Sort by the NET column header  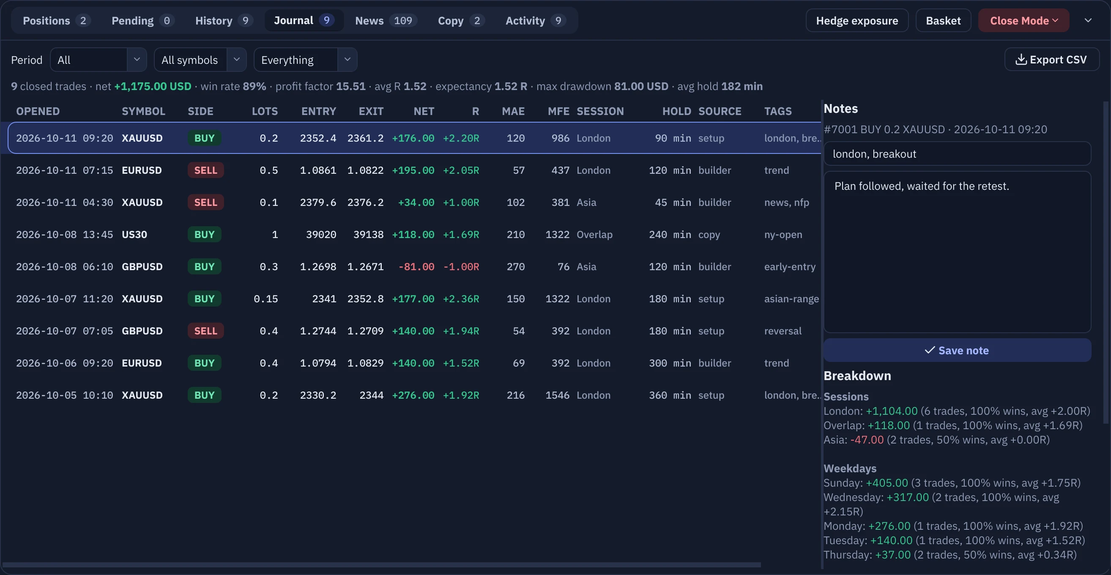click(x=424, y=111)
